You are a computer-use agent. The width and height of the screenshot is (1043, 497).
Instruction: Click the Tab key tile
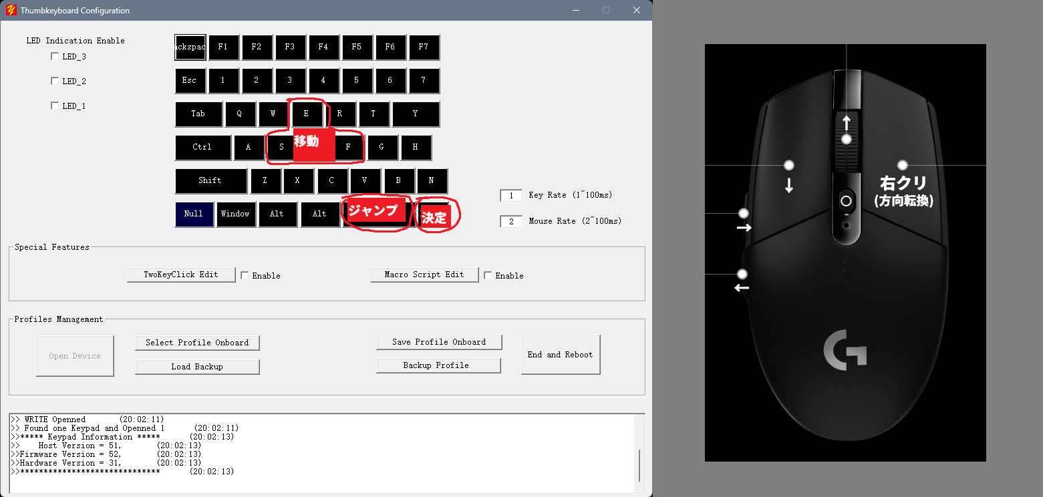[198, 114]
